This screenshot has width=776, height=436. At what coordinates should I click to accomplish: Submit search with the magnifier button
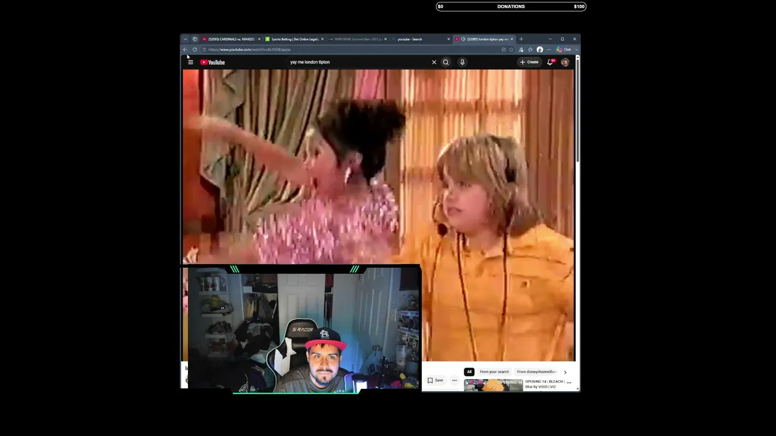(446, 62)
